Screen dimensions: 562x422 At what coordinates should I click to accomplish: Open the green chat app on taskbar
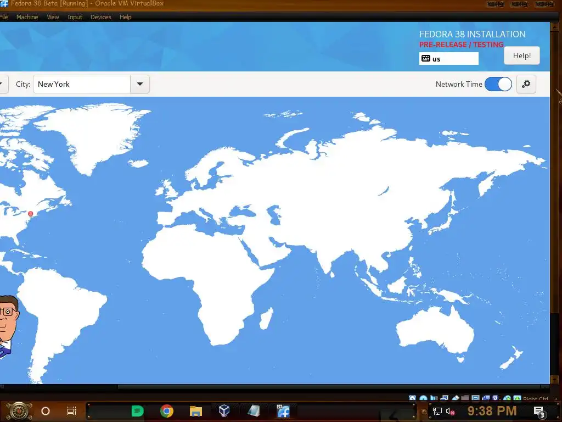(x=137, y=411)
